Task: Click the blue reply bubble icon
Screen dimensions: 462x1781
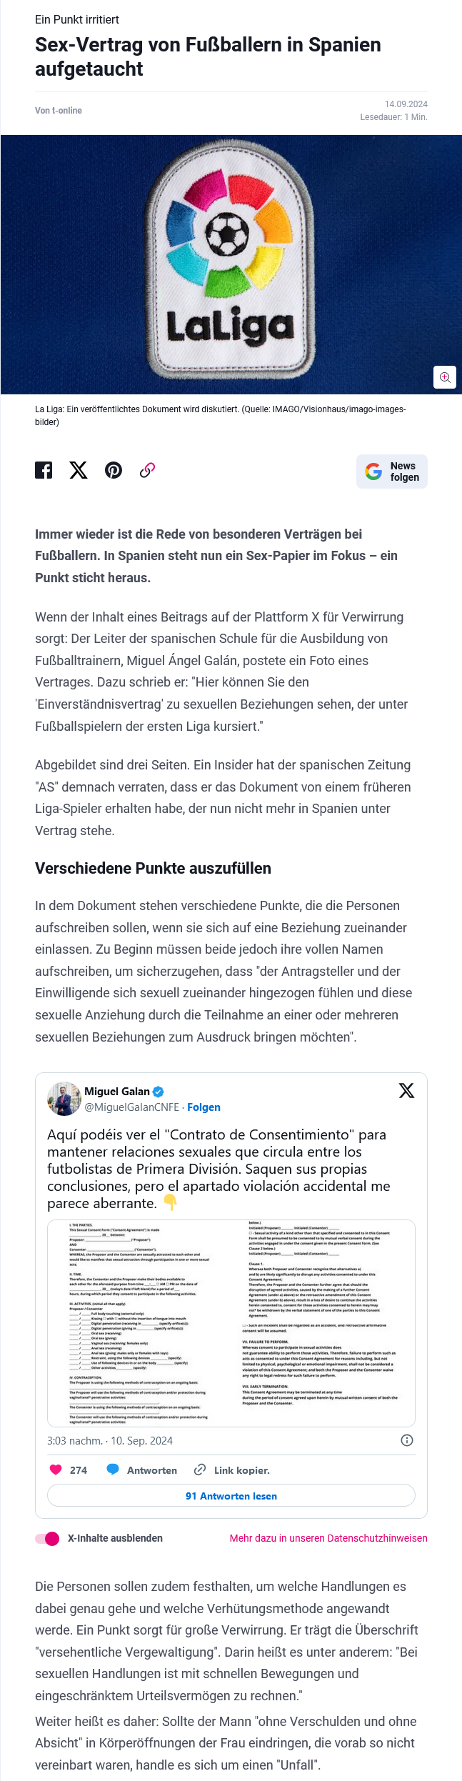Action: point(113,1470)
